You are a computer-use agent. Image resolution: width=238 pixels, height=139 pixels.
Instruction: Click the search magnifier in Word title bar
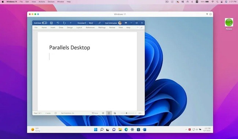coord(100,23)
